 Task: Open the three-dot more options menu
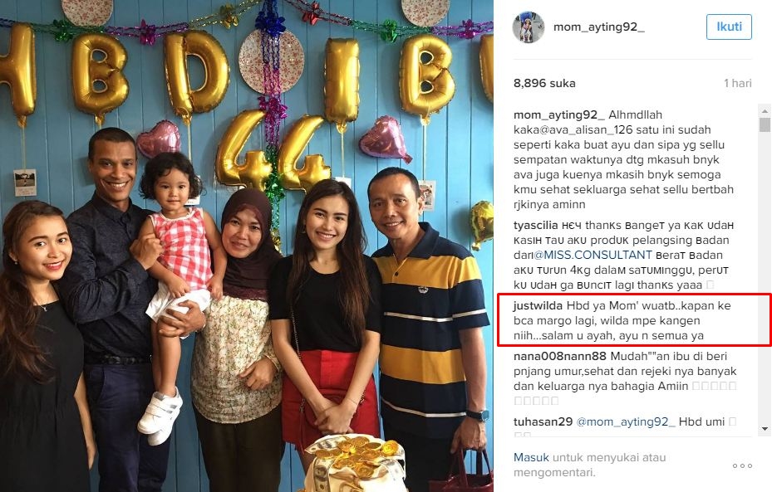(742, 465)
